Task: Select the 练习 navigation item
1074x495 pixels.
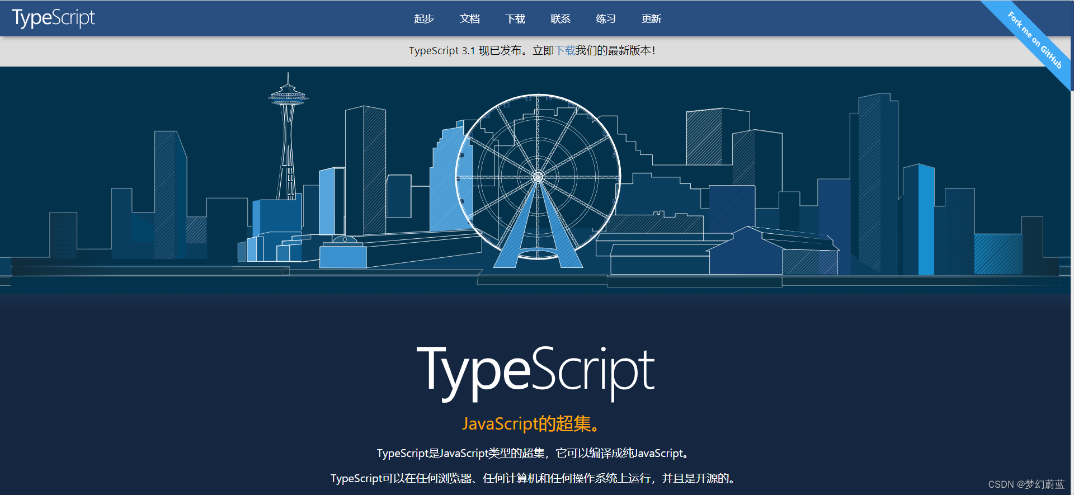Action: click(606, 19)
